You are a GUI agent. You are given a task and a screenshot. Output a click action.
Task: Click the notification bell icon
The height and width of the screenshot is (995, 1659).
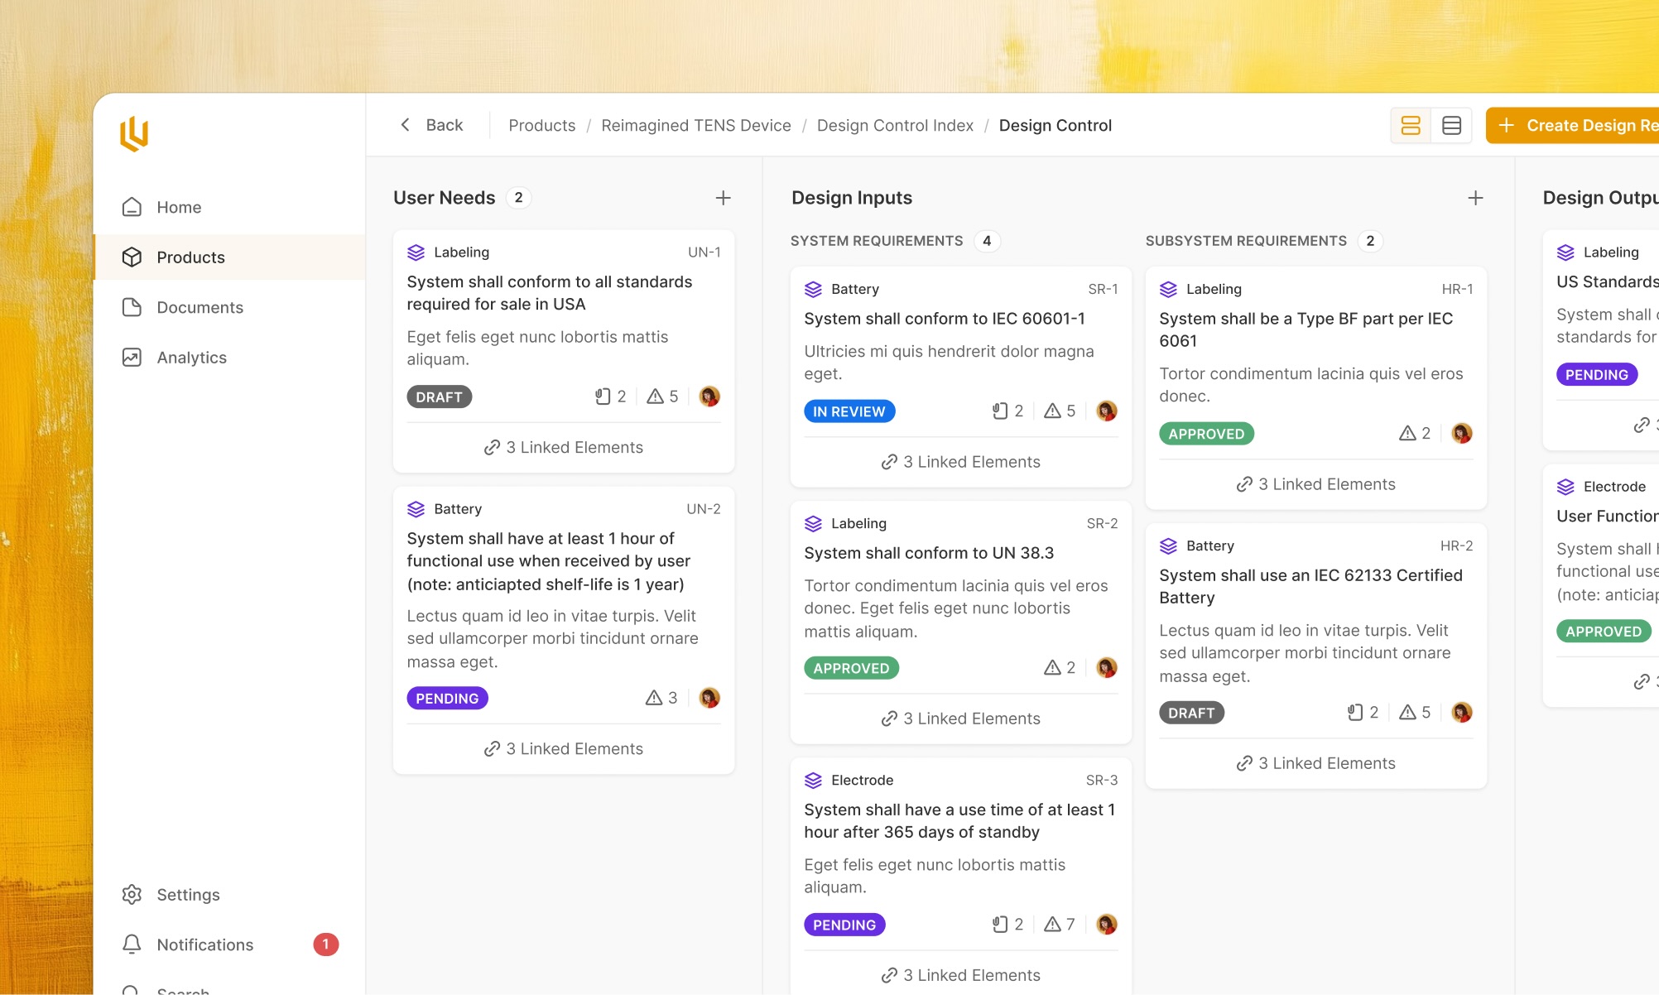pos(132,945)
